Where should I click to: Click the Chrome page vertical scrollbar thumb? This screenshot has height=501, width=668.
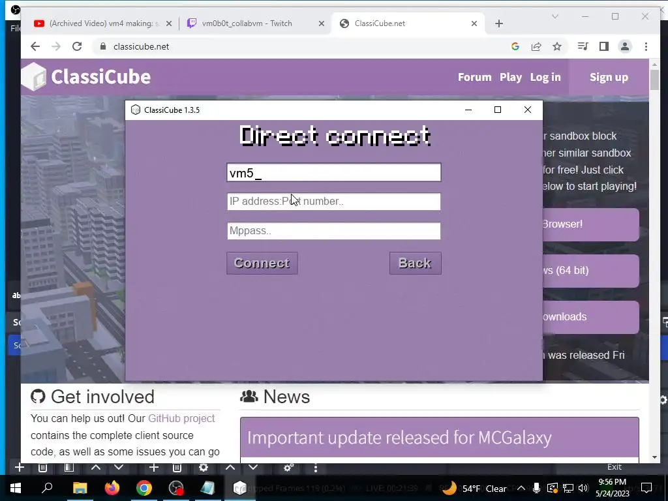pos(654,80)
